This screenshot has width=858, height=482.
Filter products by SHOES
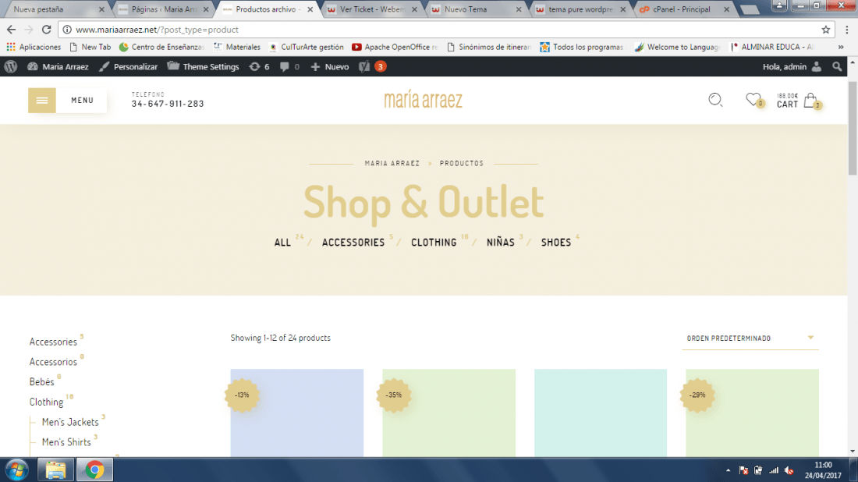[556, 243]
